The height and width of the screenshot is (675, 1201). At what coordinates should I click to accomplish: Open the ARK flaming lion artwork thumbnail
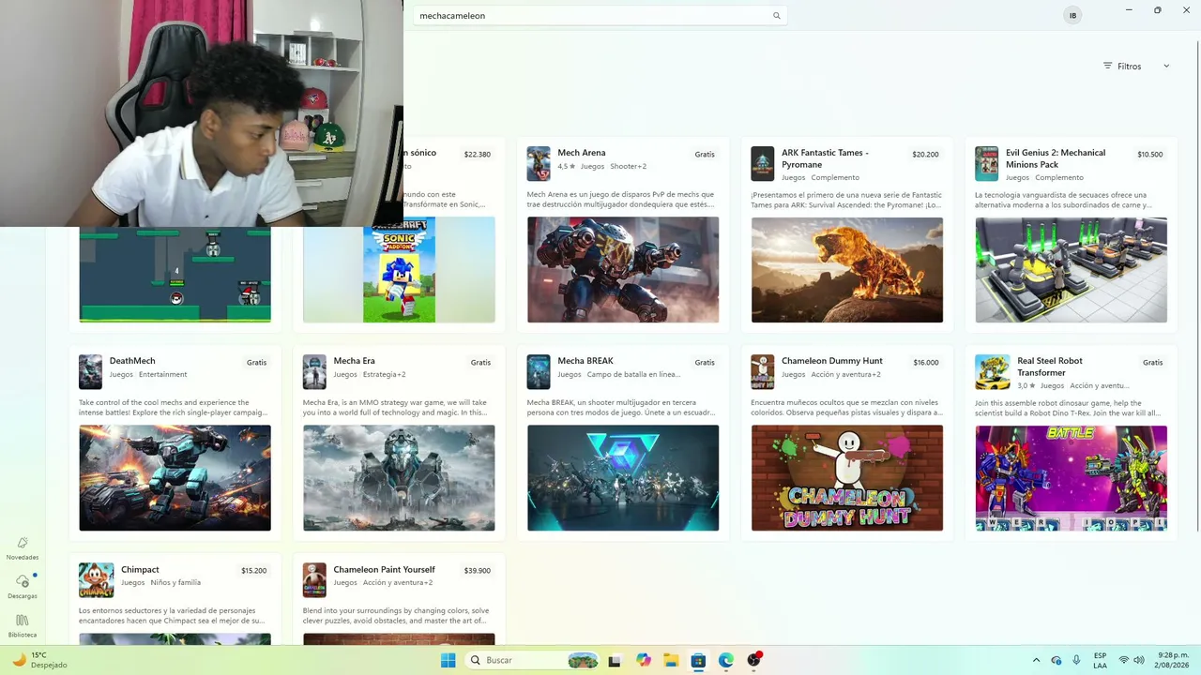tap(847, 270)
